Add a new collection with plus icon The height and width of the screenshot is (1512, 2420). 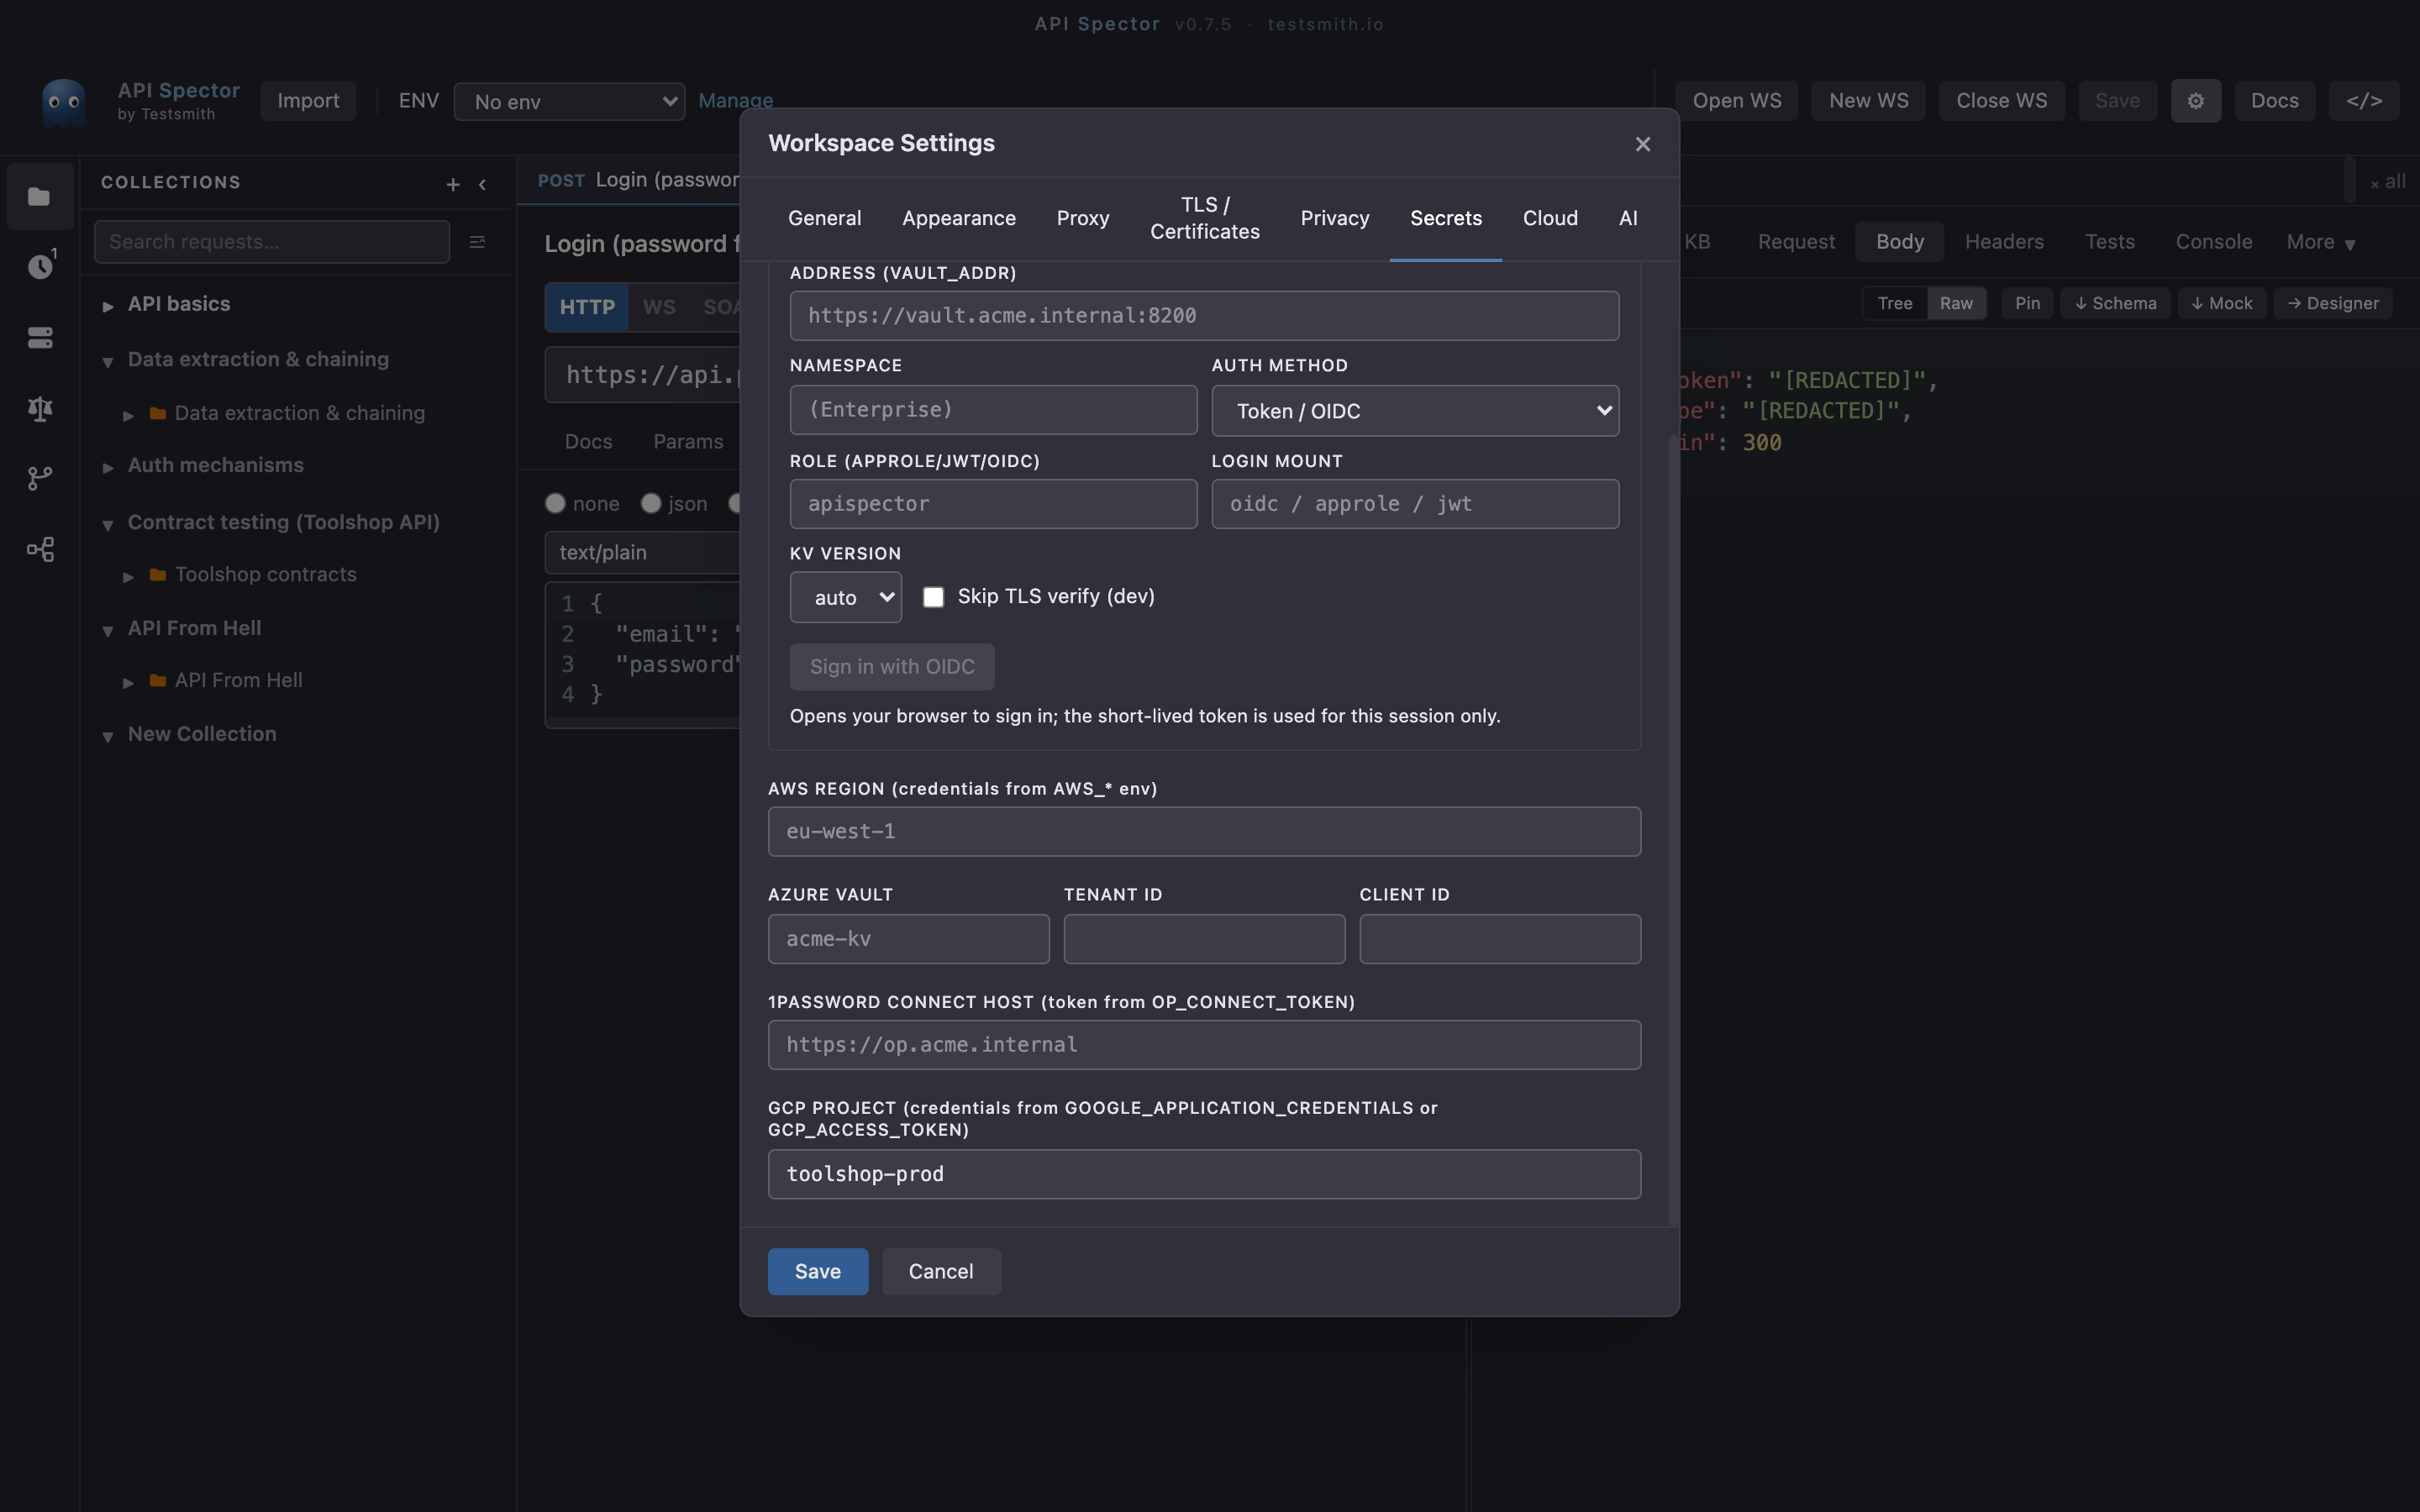[453, 184]
